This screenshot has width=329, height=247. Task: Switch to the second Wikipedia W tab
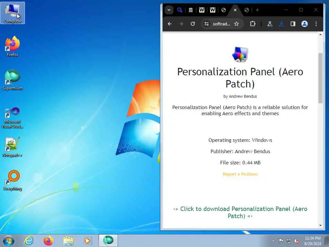213,10
